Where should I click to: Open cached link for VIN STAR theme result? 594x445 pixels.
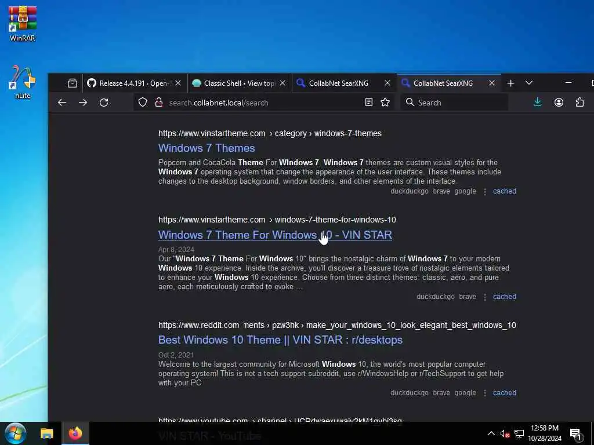(504, 297)
